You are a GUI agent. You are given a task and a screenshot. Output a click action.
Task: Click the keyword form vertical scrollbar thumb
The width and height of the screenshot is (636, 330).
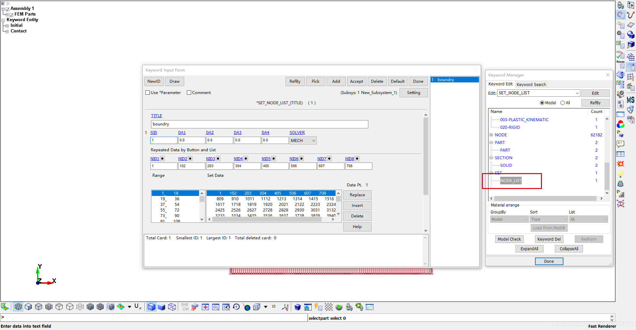pyautogui.click(x=426, y=156)
